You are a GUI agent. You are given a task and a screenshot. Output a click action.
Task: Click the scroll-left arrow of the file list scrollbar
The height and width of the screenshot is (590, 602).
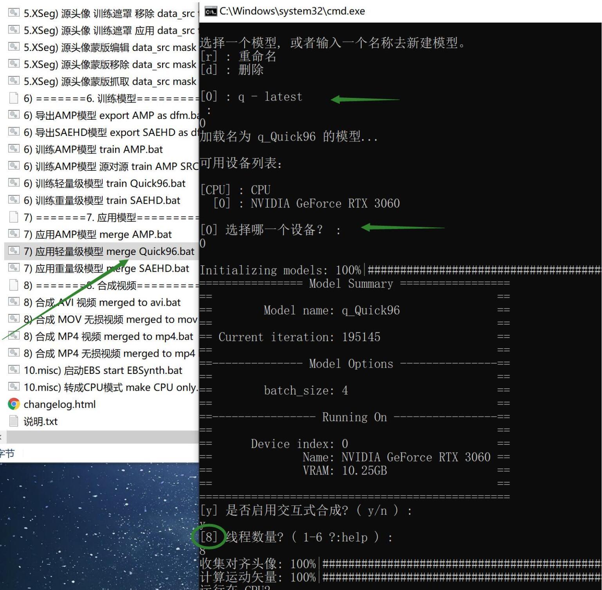point(2,437)
